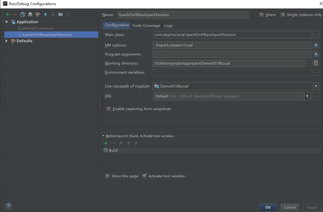Screen dimensions: 323x212
Task: Click the OK button
Action: pyautogui.click(x=267, y=207)
